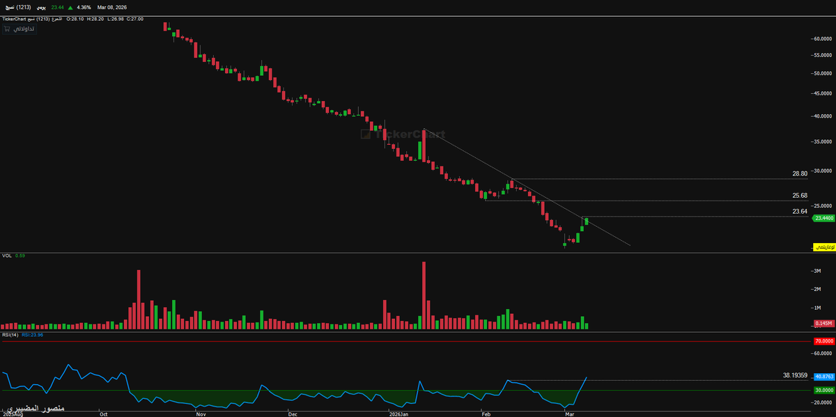Click the blue 40.8763 RSI value tag
This screenshot has height=417, width=836.
click(824, 378)
